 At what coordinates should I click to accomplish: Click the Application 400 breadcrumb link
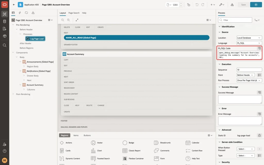pyautogui.click(x=31, y=5)
